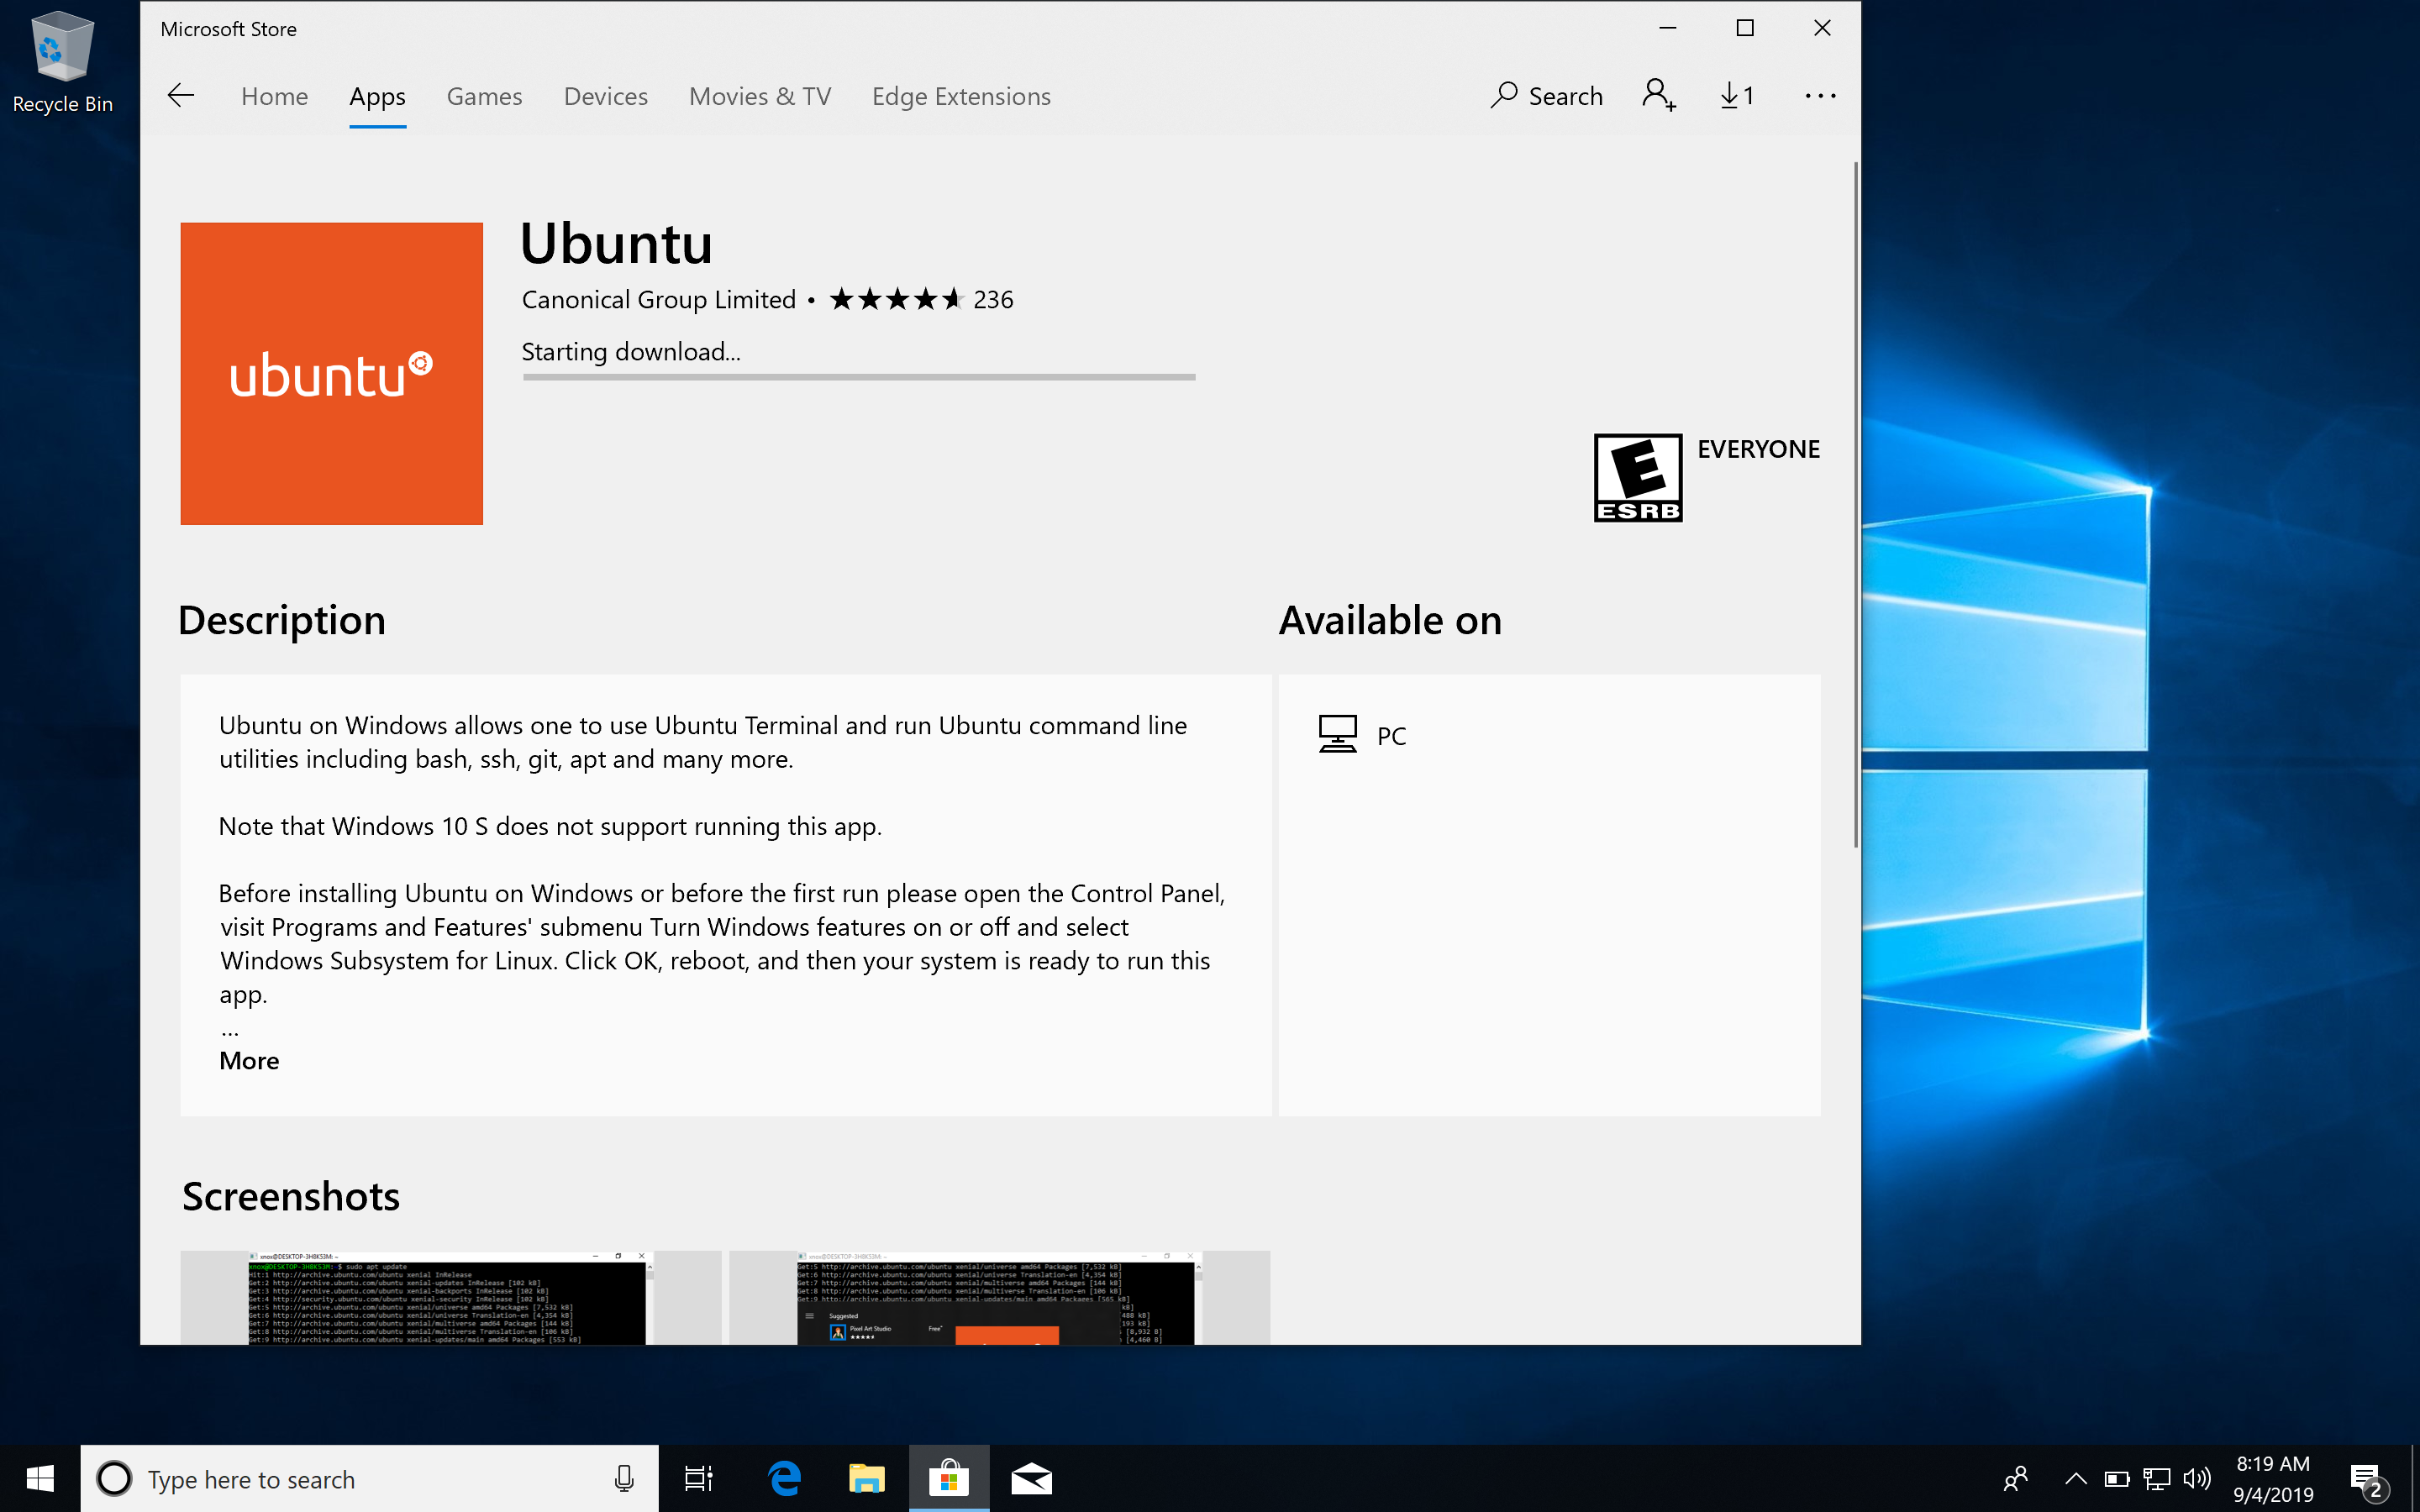Open the Edge Extensions tab
The image size is (2420, 1512).
(x=960, y=96)
